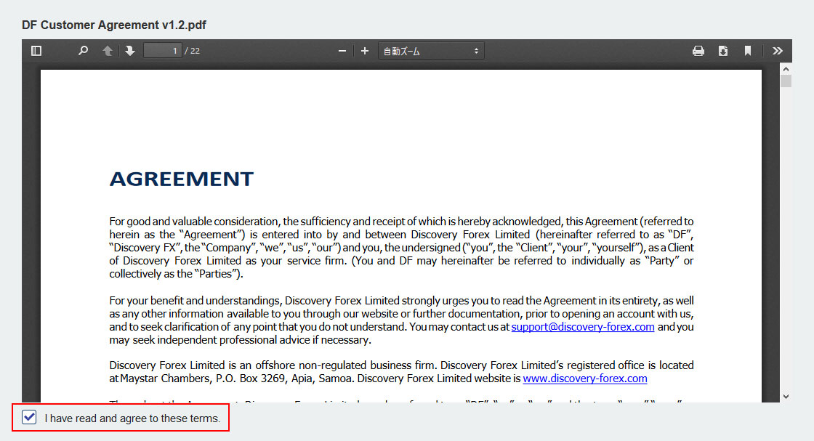Viewport: 814px width, 441px height.
Task: Open the find-in-document search tool
Action: coord(83,51)
